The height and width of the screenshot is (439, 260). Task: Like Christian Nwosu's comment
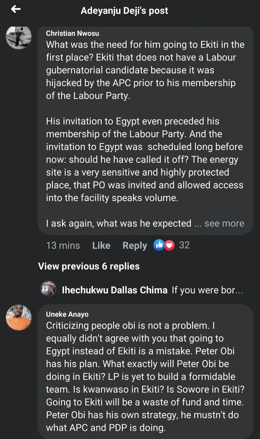tap(101, 246)
